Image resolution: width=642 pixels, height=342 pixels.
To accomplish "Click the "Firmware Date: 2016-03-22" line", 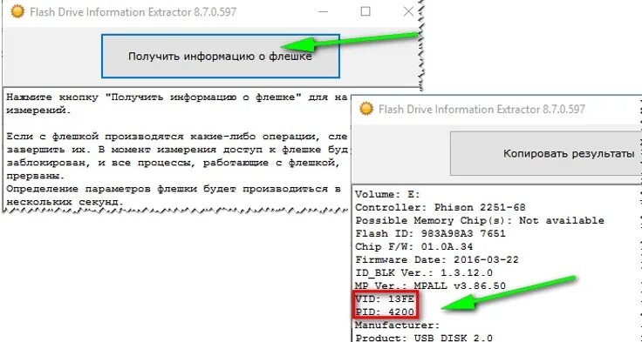I will pyautogui.click(x=437, y=260).
